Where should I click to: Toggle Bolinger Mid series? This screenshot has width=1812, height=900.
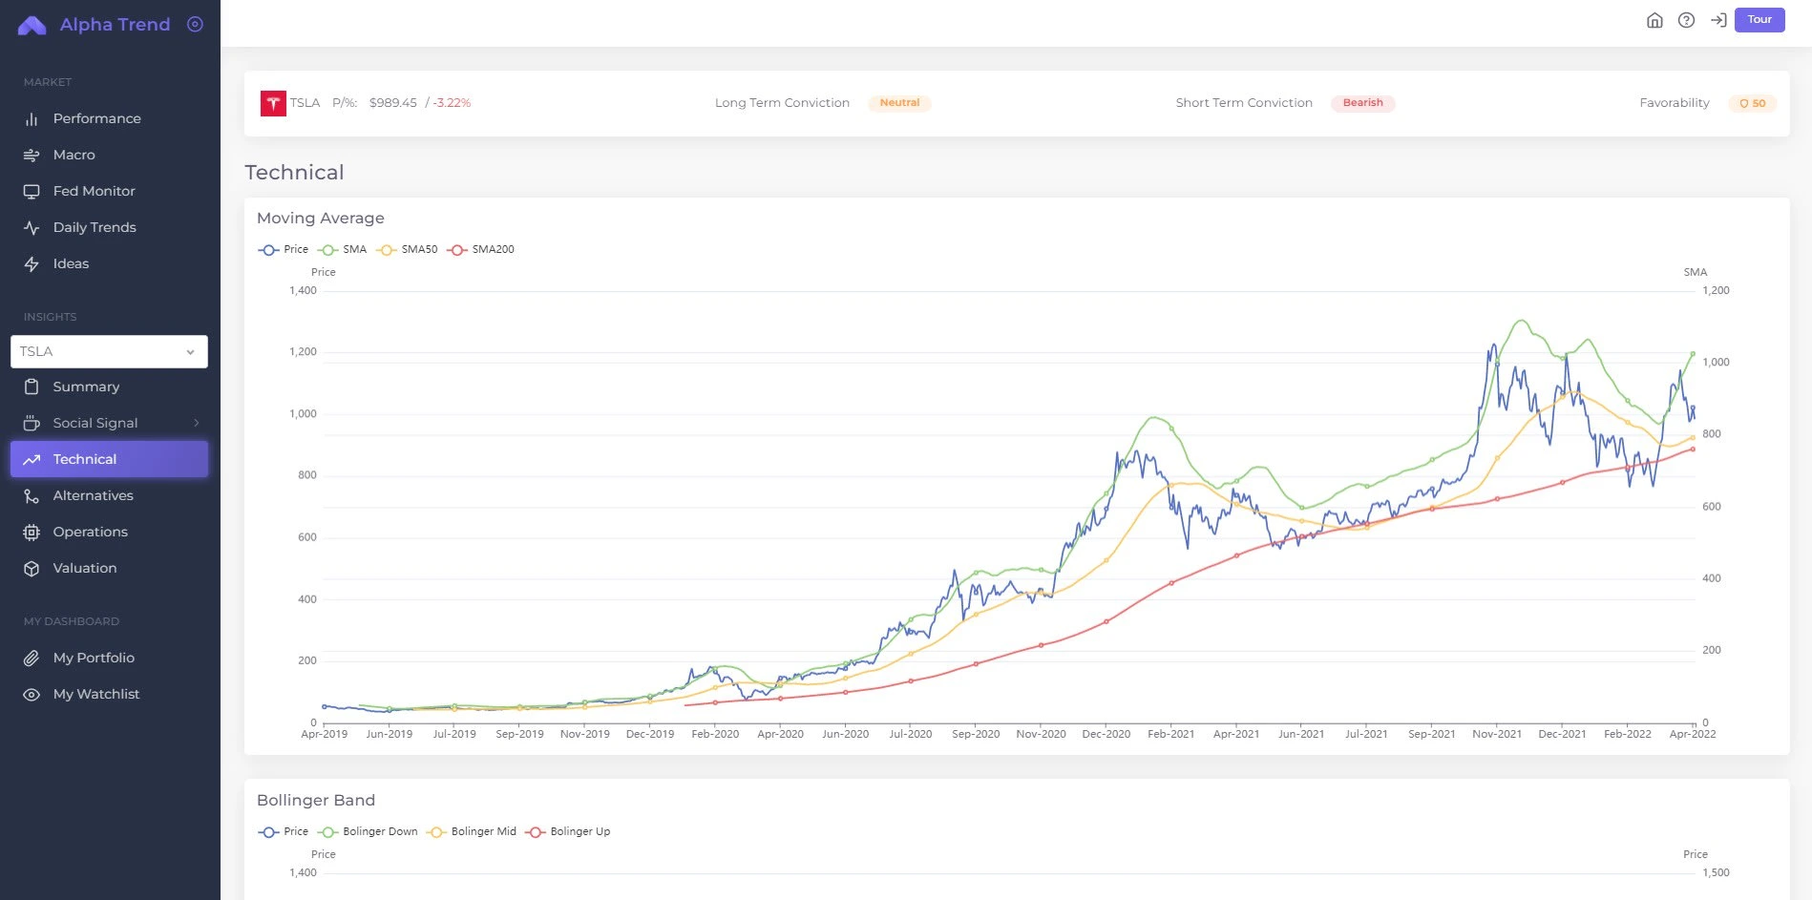coord(471,831)
